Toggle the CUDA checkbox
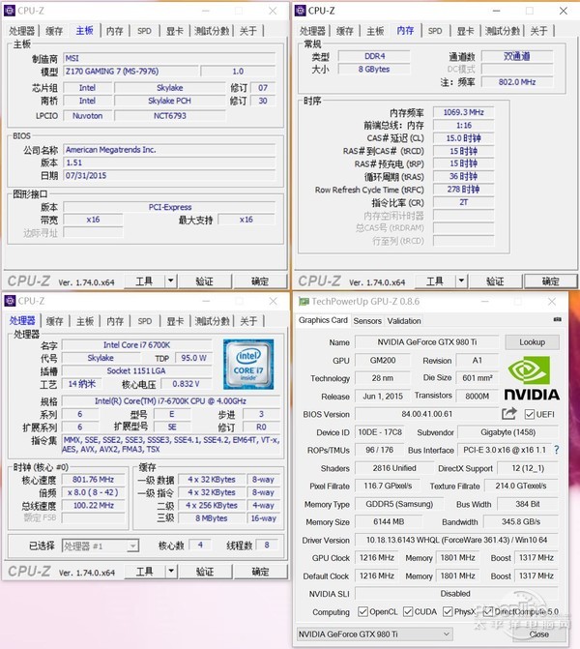Screen dimensions: 580x649 click(408, 611)
